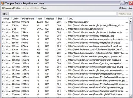Click the 1360 ms duration cell
Viewport: 133px width, 98px height.
point(16,22)
